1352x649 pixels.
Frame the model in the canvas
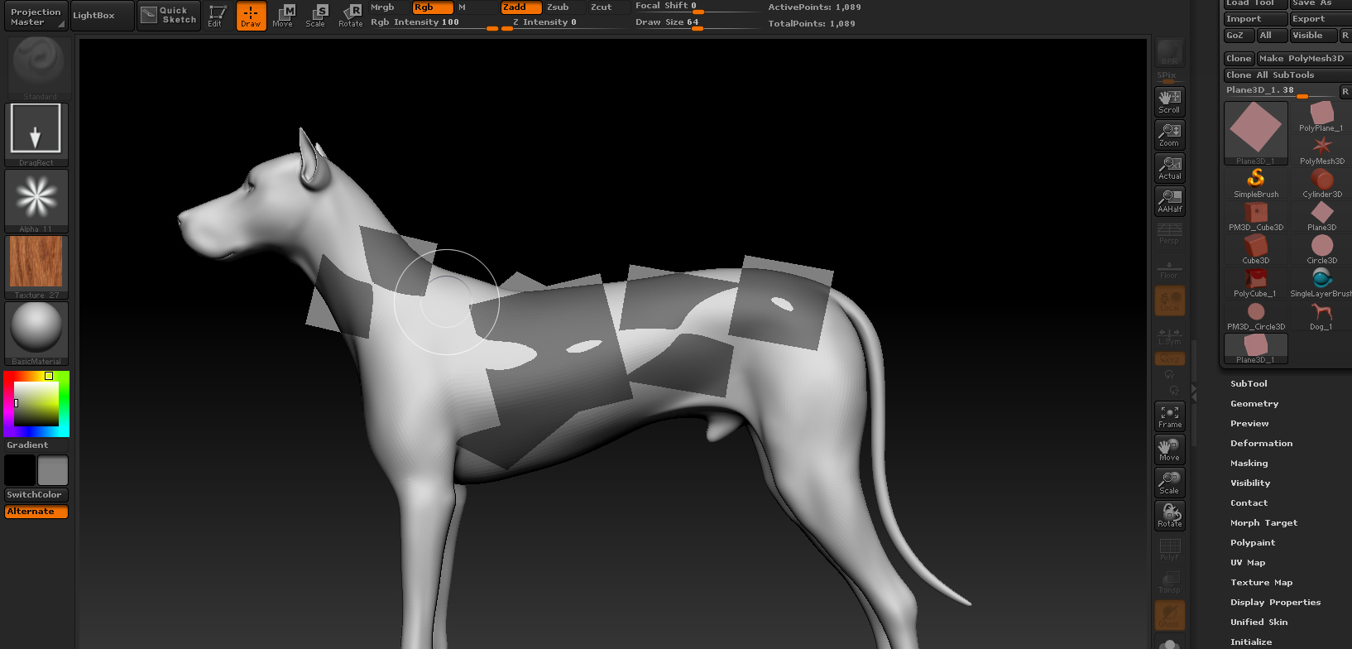pyautogui.click(x=1170, y=416)
